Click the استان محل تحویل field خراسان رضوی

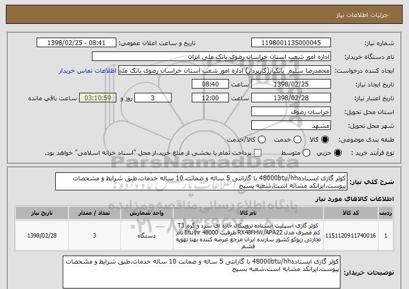pos(291,112)
